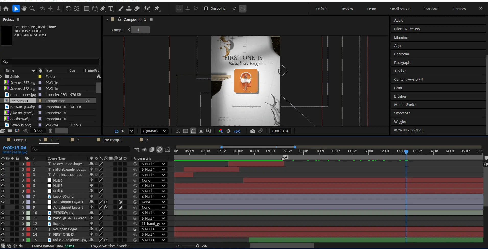Viewport: 488px width, 249px height.
Task: Click the current time display 0:00:13:04
Action: click(15, 148)
